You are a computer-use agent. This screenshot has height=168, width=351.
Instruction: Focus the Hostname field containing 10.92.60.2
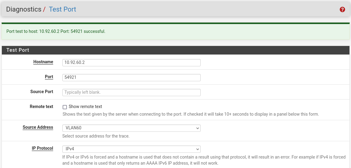131,63
